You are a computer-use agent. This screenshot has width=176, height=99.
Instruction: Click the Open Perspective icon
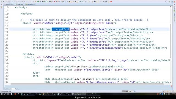[170, 2]
